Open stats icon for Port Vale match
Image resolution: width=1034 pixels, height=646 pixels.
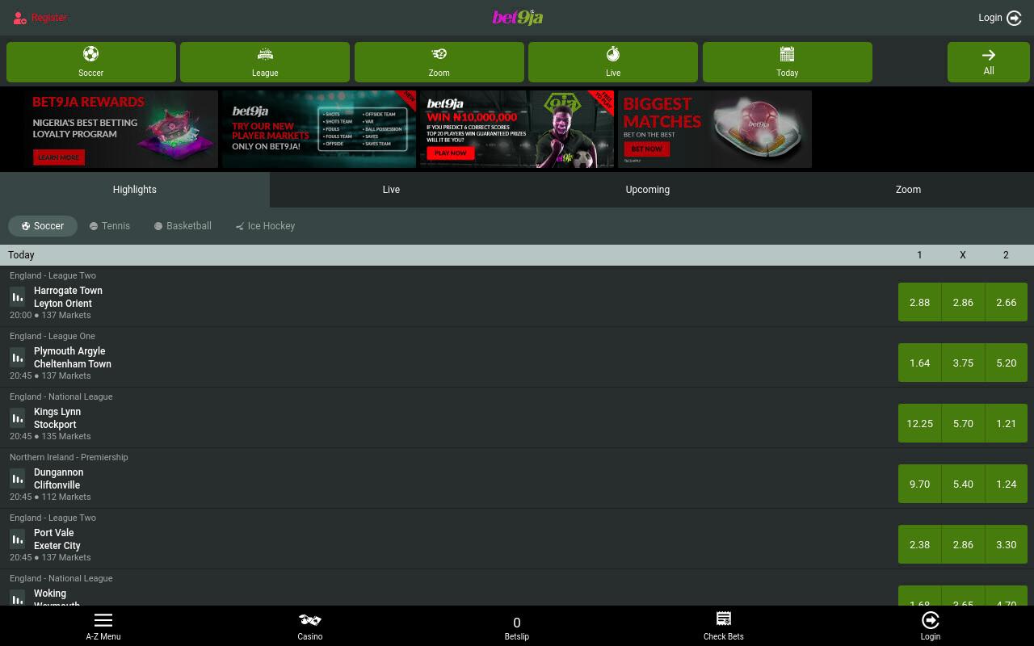click(x=18, y=539)
